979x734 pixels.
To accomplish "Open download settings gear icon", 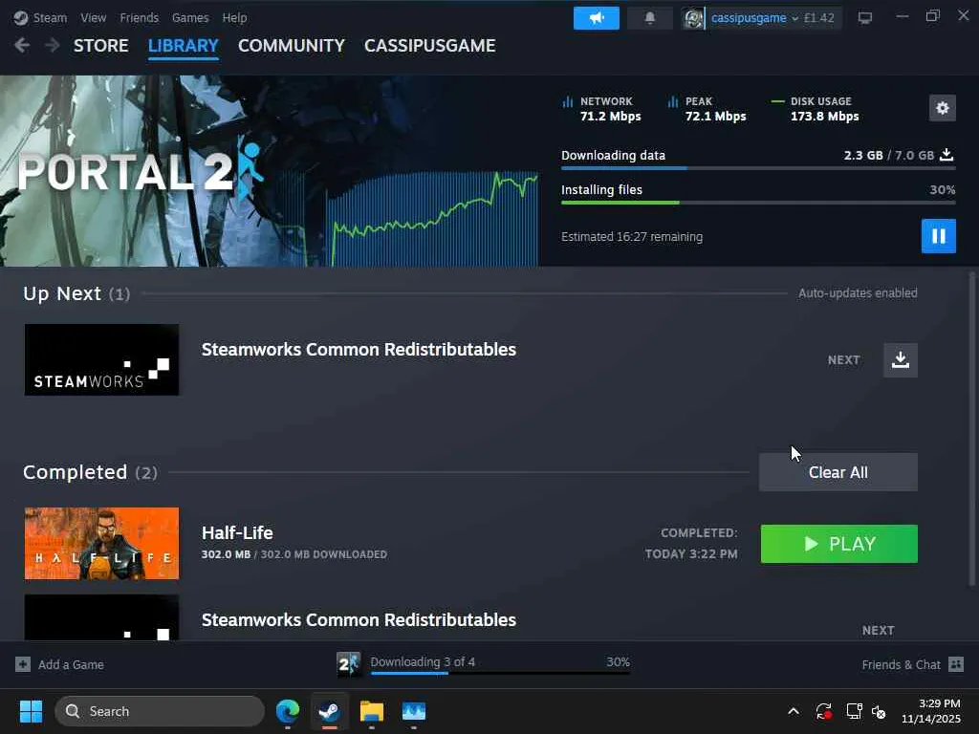I will point(942,108).
